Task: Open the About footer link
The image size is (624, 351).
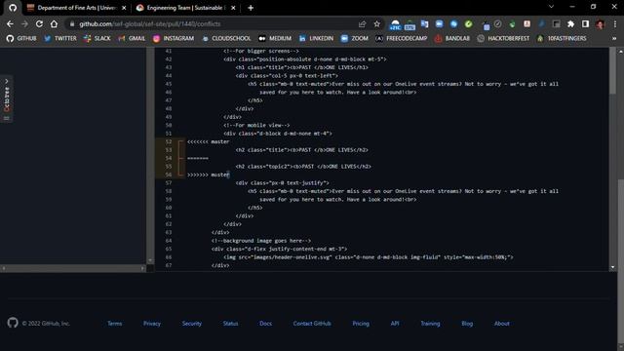Action: point(502,324)
